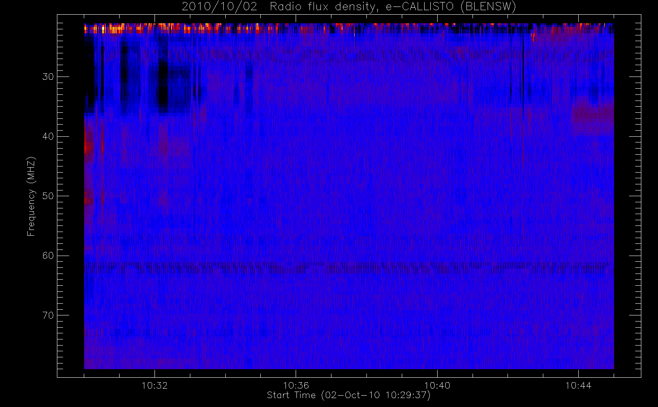Click the 10:36 time tick label
658x407 pixels.
[x=296, y=385]
